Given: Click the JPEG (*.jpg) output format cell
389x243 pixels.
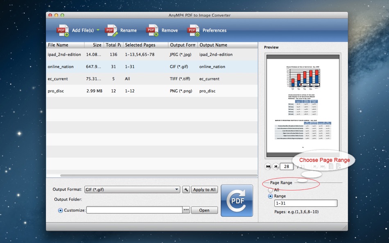Looking at the screenshot, I should coord(181,54).
